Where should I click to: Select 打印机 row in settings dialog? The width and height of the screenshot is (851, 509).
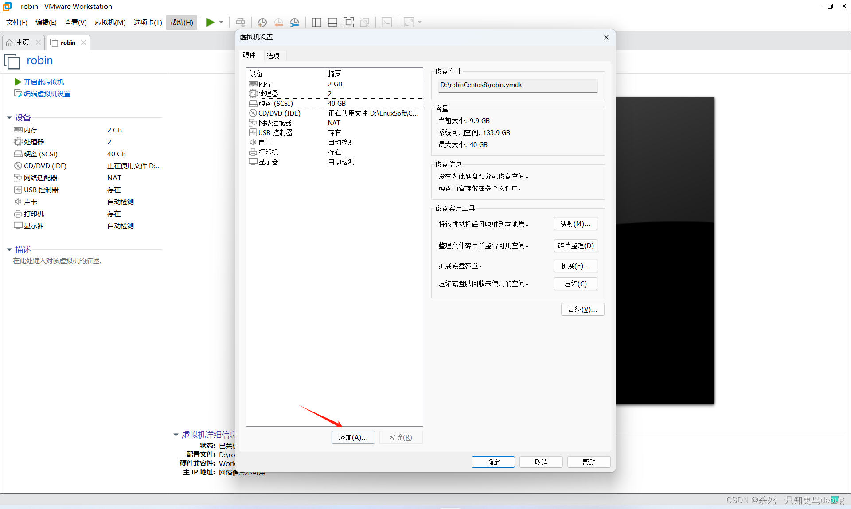coord(335,152)
